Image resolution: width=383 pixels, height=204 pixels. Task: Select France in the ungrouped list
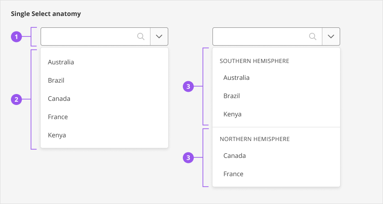tap(58, 117)
